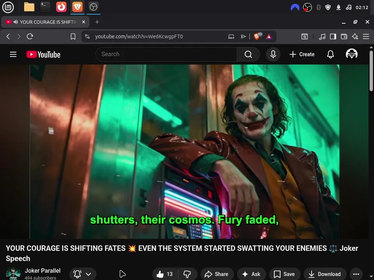This screenshot has height=280, width=374.
Task: Open the Brave main hamburger menu
Action: [x=366, y=37]
